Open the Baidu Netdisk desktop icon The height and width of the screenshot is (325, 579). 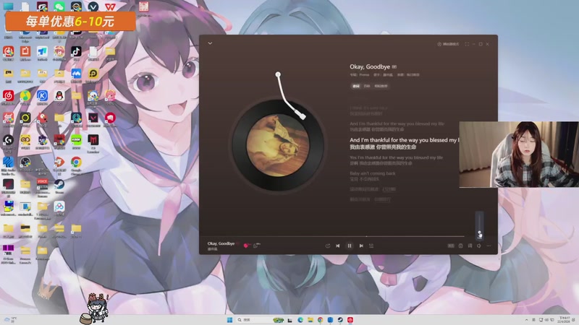59,207
